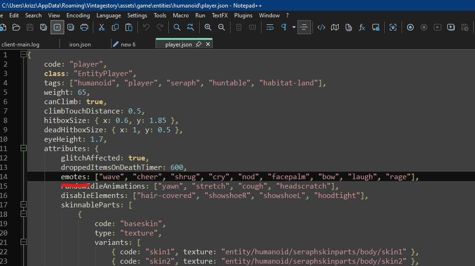Image resolution: width=475 pixels, height=266 pixels.
Task: Cut selection with scissors icon
Action: 101,27
